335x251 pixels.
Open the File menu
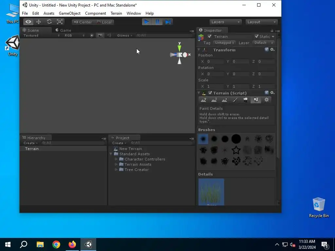(25, 13)
